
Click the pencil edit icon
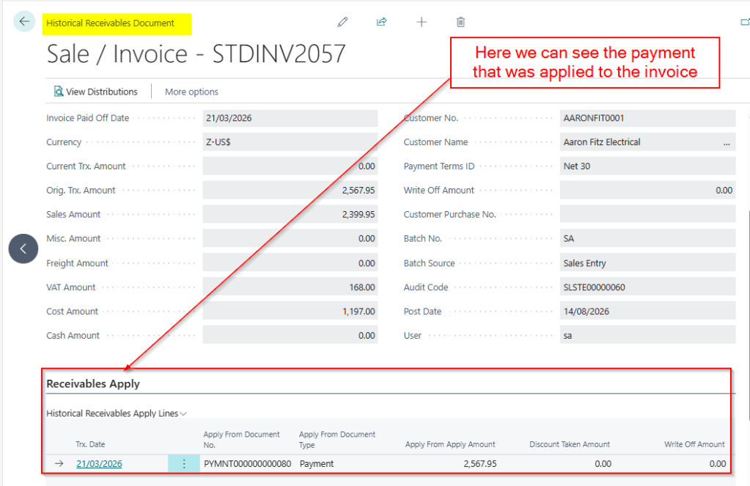[x=342, y=22]
